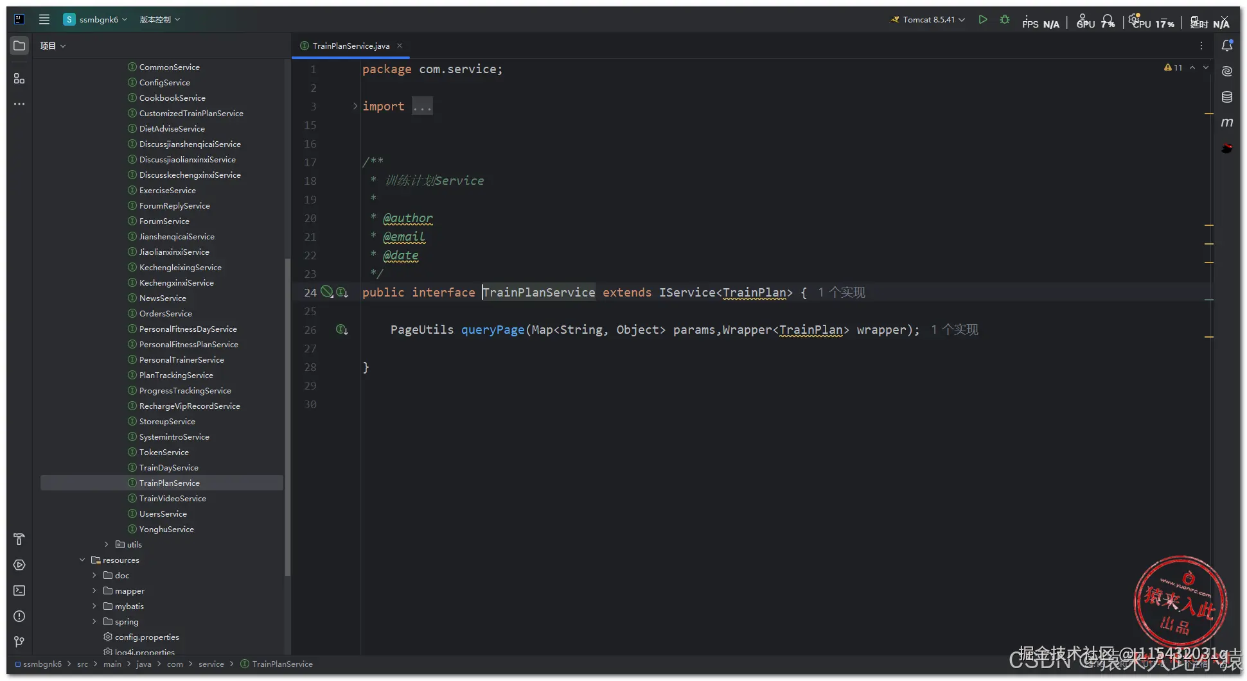This screenshot has height=681, width=1247.
Task: Expand the utils folder
Action: 107,545
